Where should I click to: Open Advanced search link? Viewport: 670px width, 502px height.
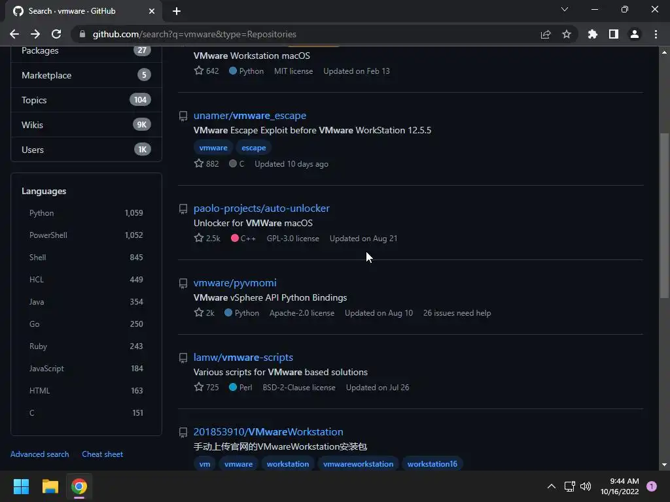40,454
